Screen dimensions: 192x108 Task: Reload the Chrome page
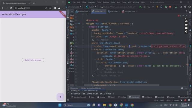11,8
